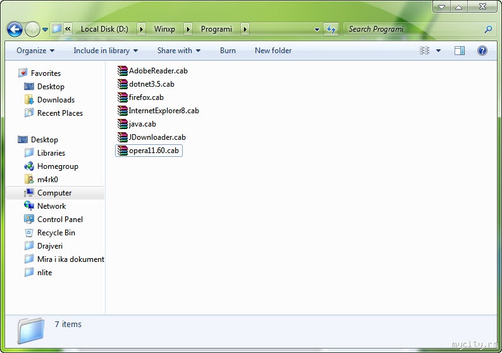Open Desktop under Favorites
Screen dimensions: 502x353
tap(51, 87)
